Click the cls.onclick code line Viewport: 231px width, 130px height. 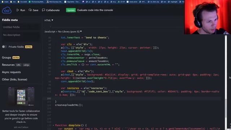click(90, 65)
